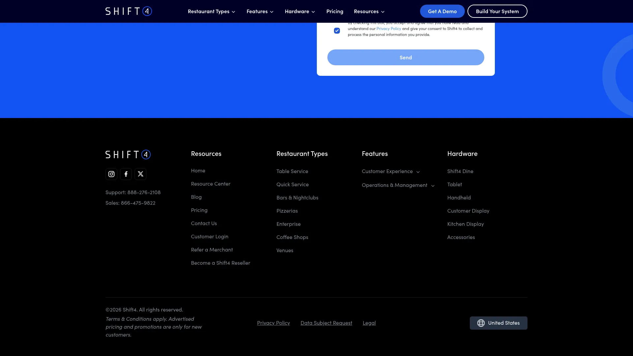Open Accessories hardware link
The height and width of the screenshot is (356, 633).
[x=461, y=237]
